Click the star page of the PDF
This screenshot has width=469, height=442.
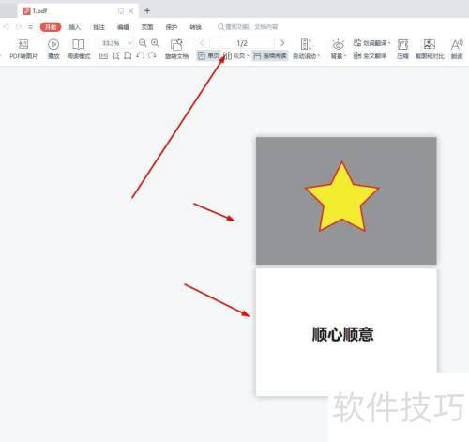[346, 201]
